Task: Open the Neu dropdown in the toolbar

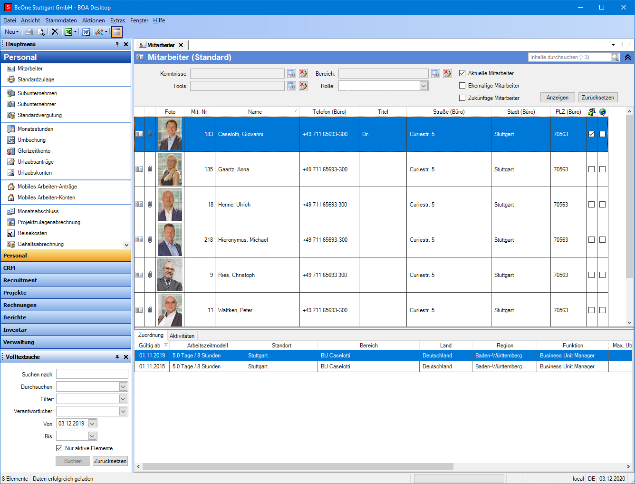Action: click(12, 32)
